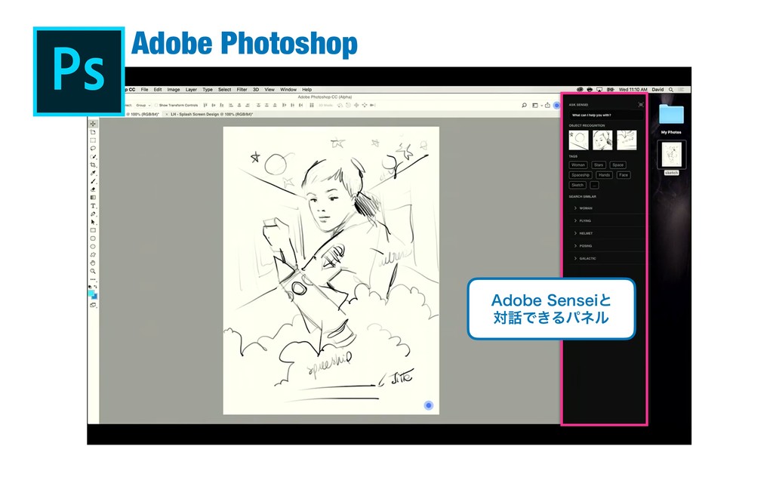Click the 3D Pan mode icon
This screenshot has width=773, height=483.
pyautogui.click(x=356, y=105)
